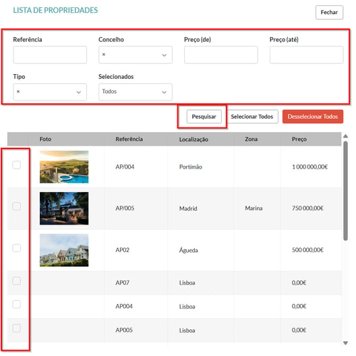Click the red Desselecionar Todos button
The image size is (356, 356).
click(313, 117)
